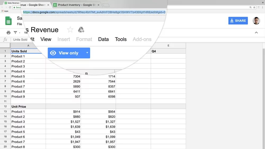Image resolution: width=265 pixels, height=149 pixels.
Task: Click the greyed Insert menu
Action: 64,39
